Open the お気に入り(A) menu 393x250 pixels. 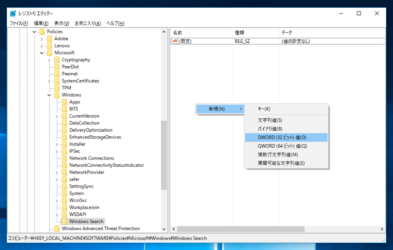click(88, 23)
